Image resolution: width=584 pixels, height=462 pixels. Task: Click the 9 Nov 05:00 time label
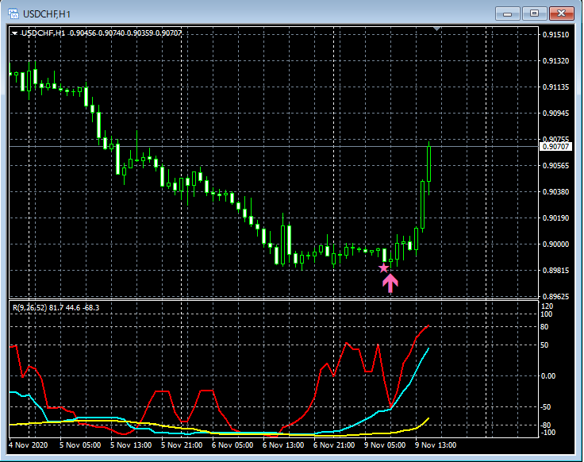point(385,445)
